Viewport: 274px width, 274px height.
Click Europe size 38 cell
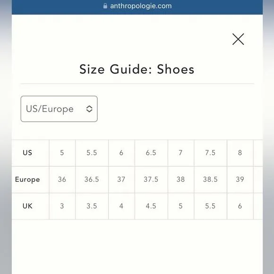(181, 180)
